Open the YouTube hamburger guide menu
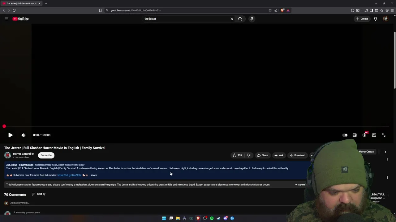This screenshot has width=396, height=222. (6, 19)
